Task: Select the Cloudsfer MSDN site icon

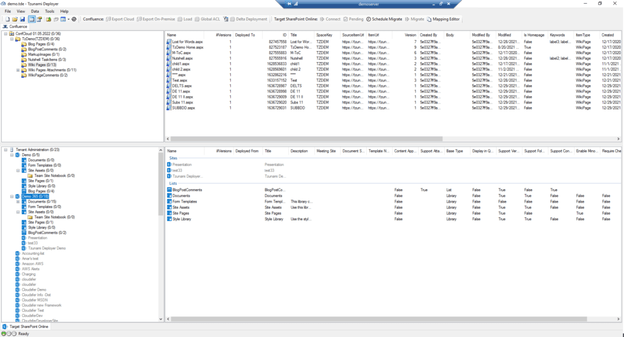Action: pyautogui.click(x=18, y=300)
